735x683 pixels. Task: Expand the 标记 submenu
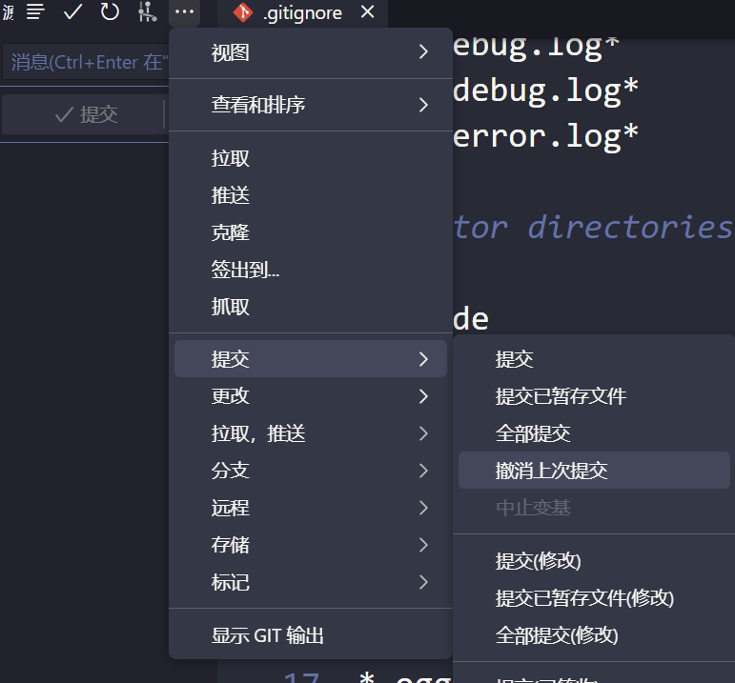click(311, 582)
